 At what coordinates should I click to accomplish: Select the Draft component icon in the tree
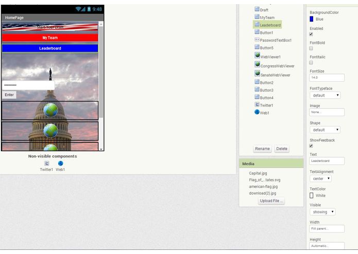[x=257, y=9]
